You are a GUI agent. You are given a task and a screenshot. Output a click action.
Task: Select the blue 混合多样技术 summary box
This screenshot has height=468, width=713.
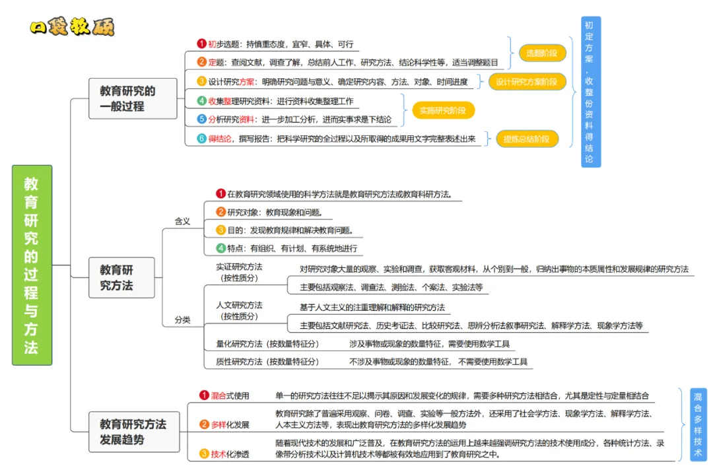click(698, 425)
